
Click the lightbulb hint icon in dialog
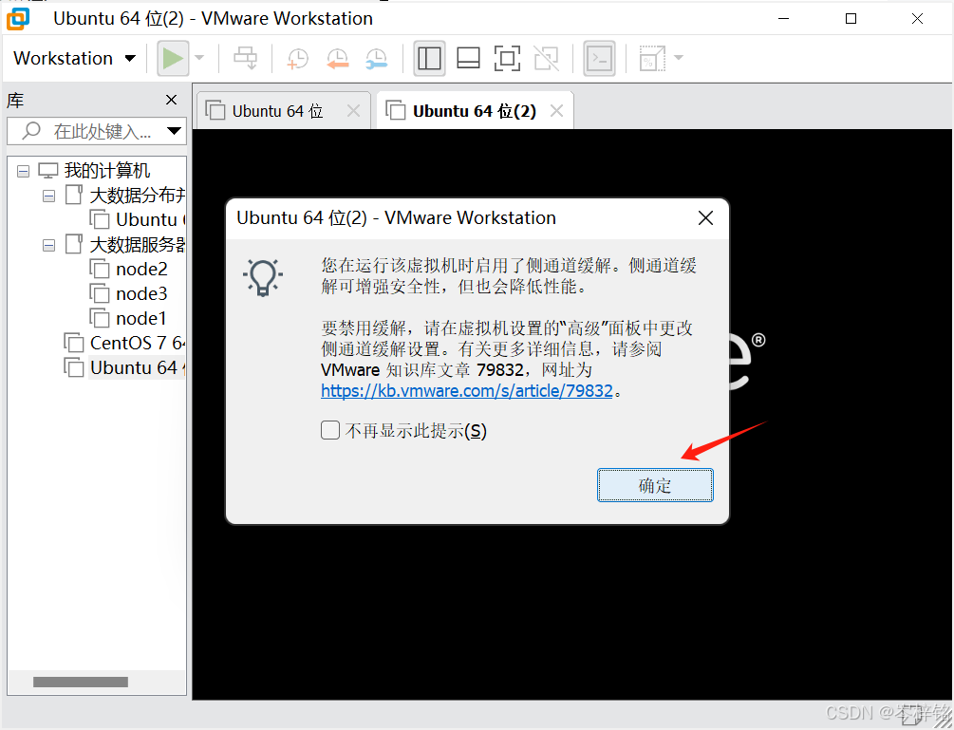coord(263,277)
